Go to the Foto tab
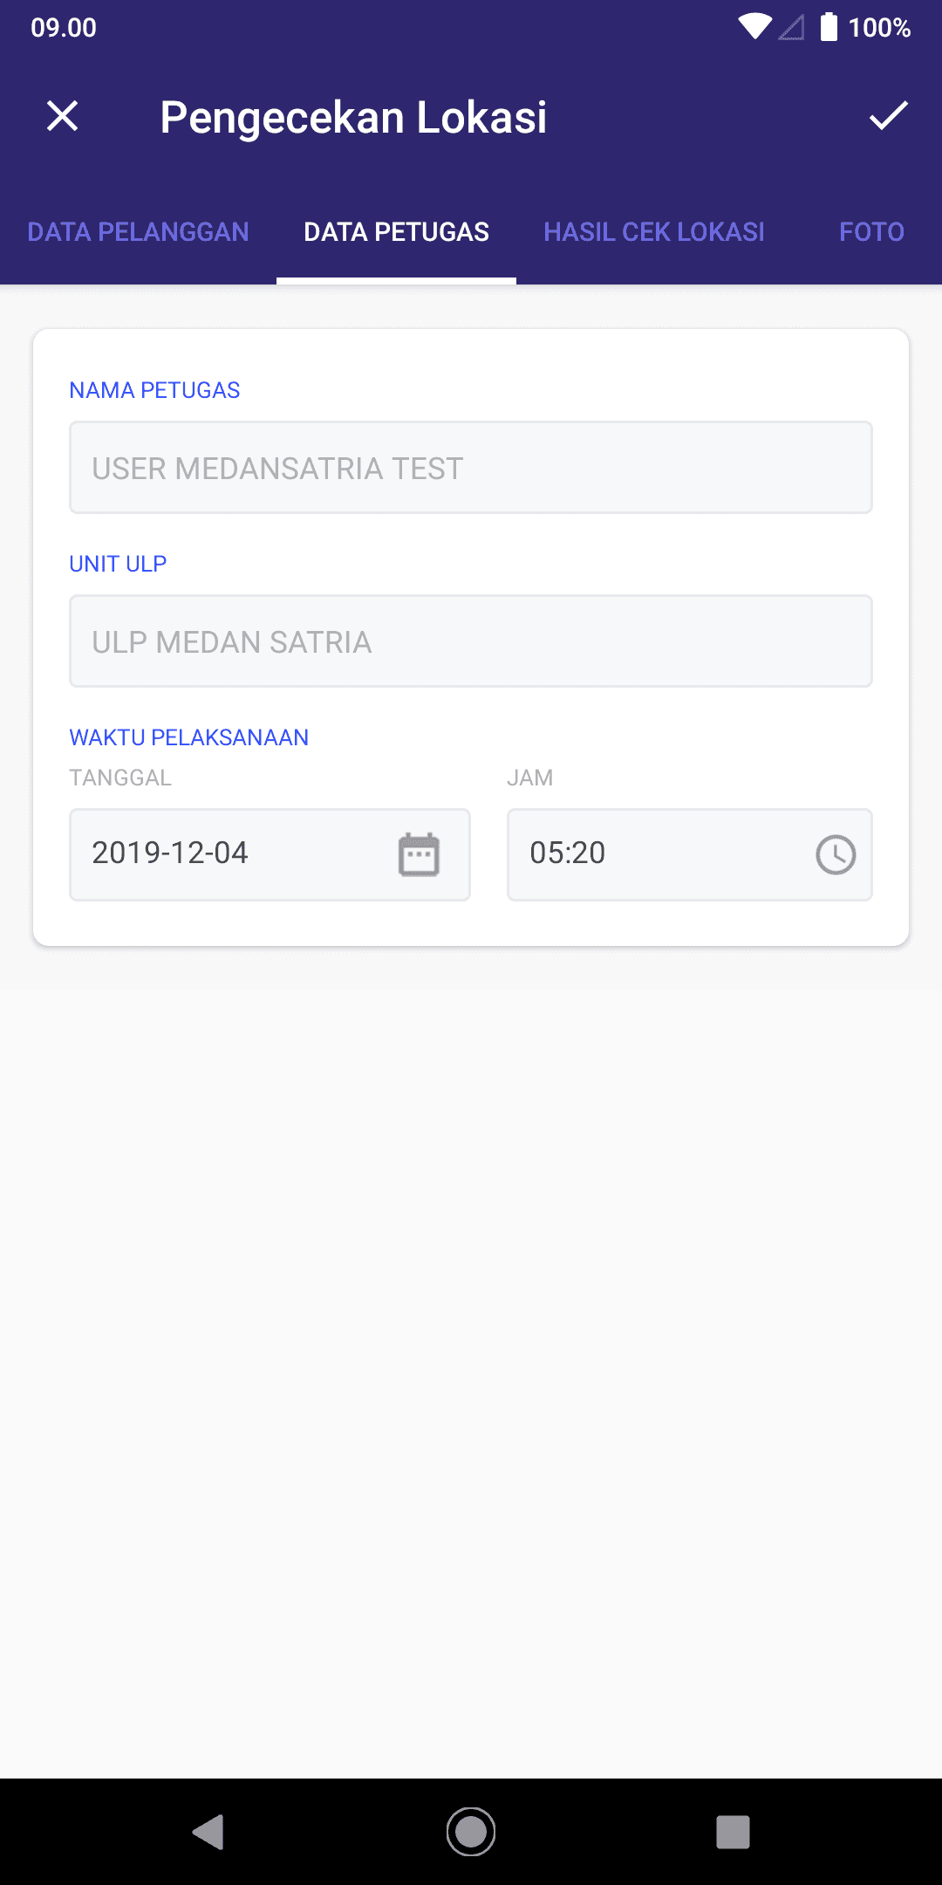942x1885 pixels. coord(871,232)
